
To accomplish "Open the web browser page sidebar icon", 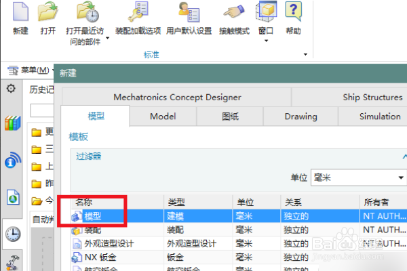I will [x=13, y=197].
